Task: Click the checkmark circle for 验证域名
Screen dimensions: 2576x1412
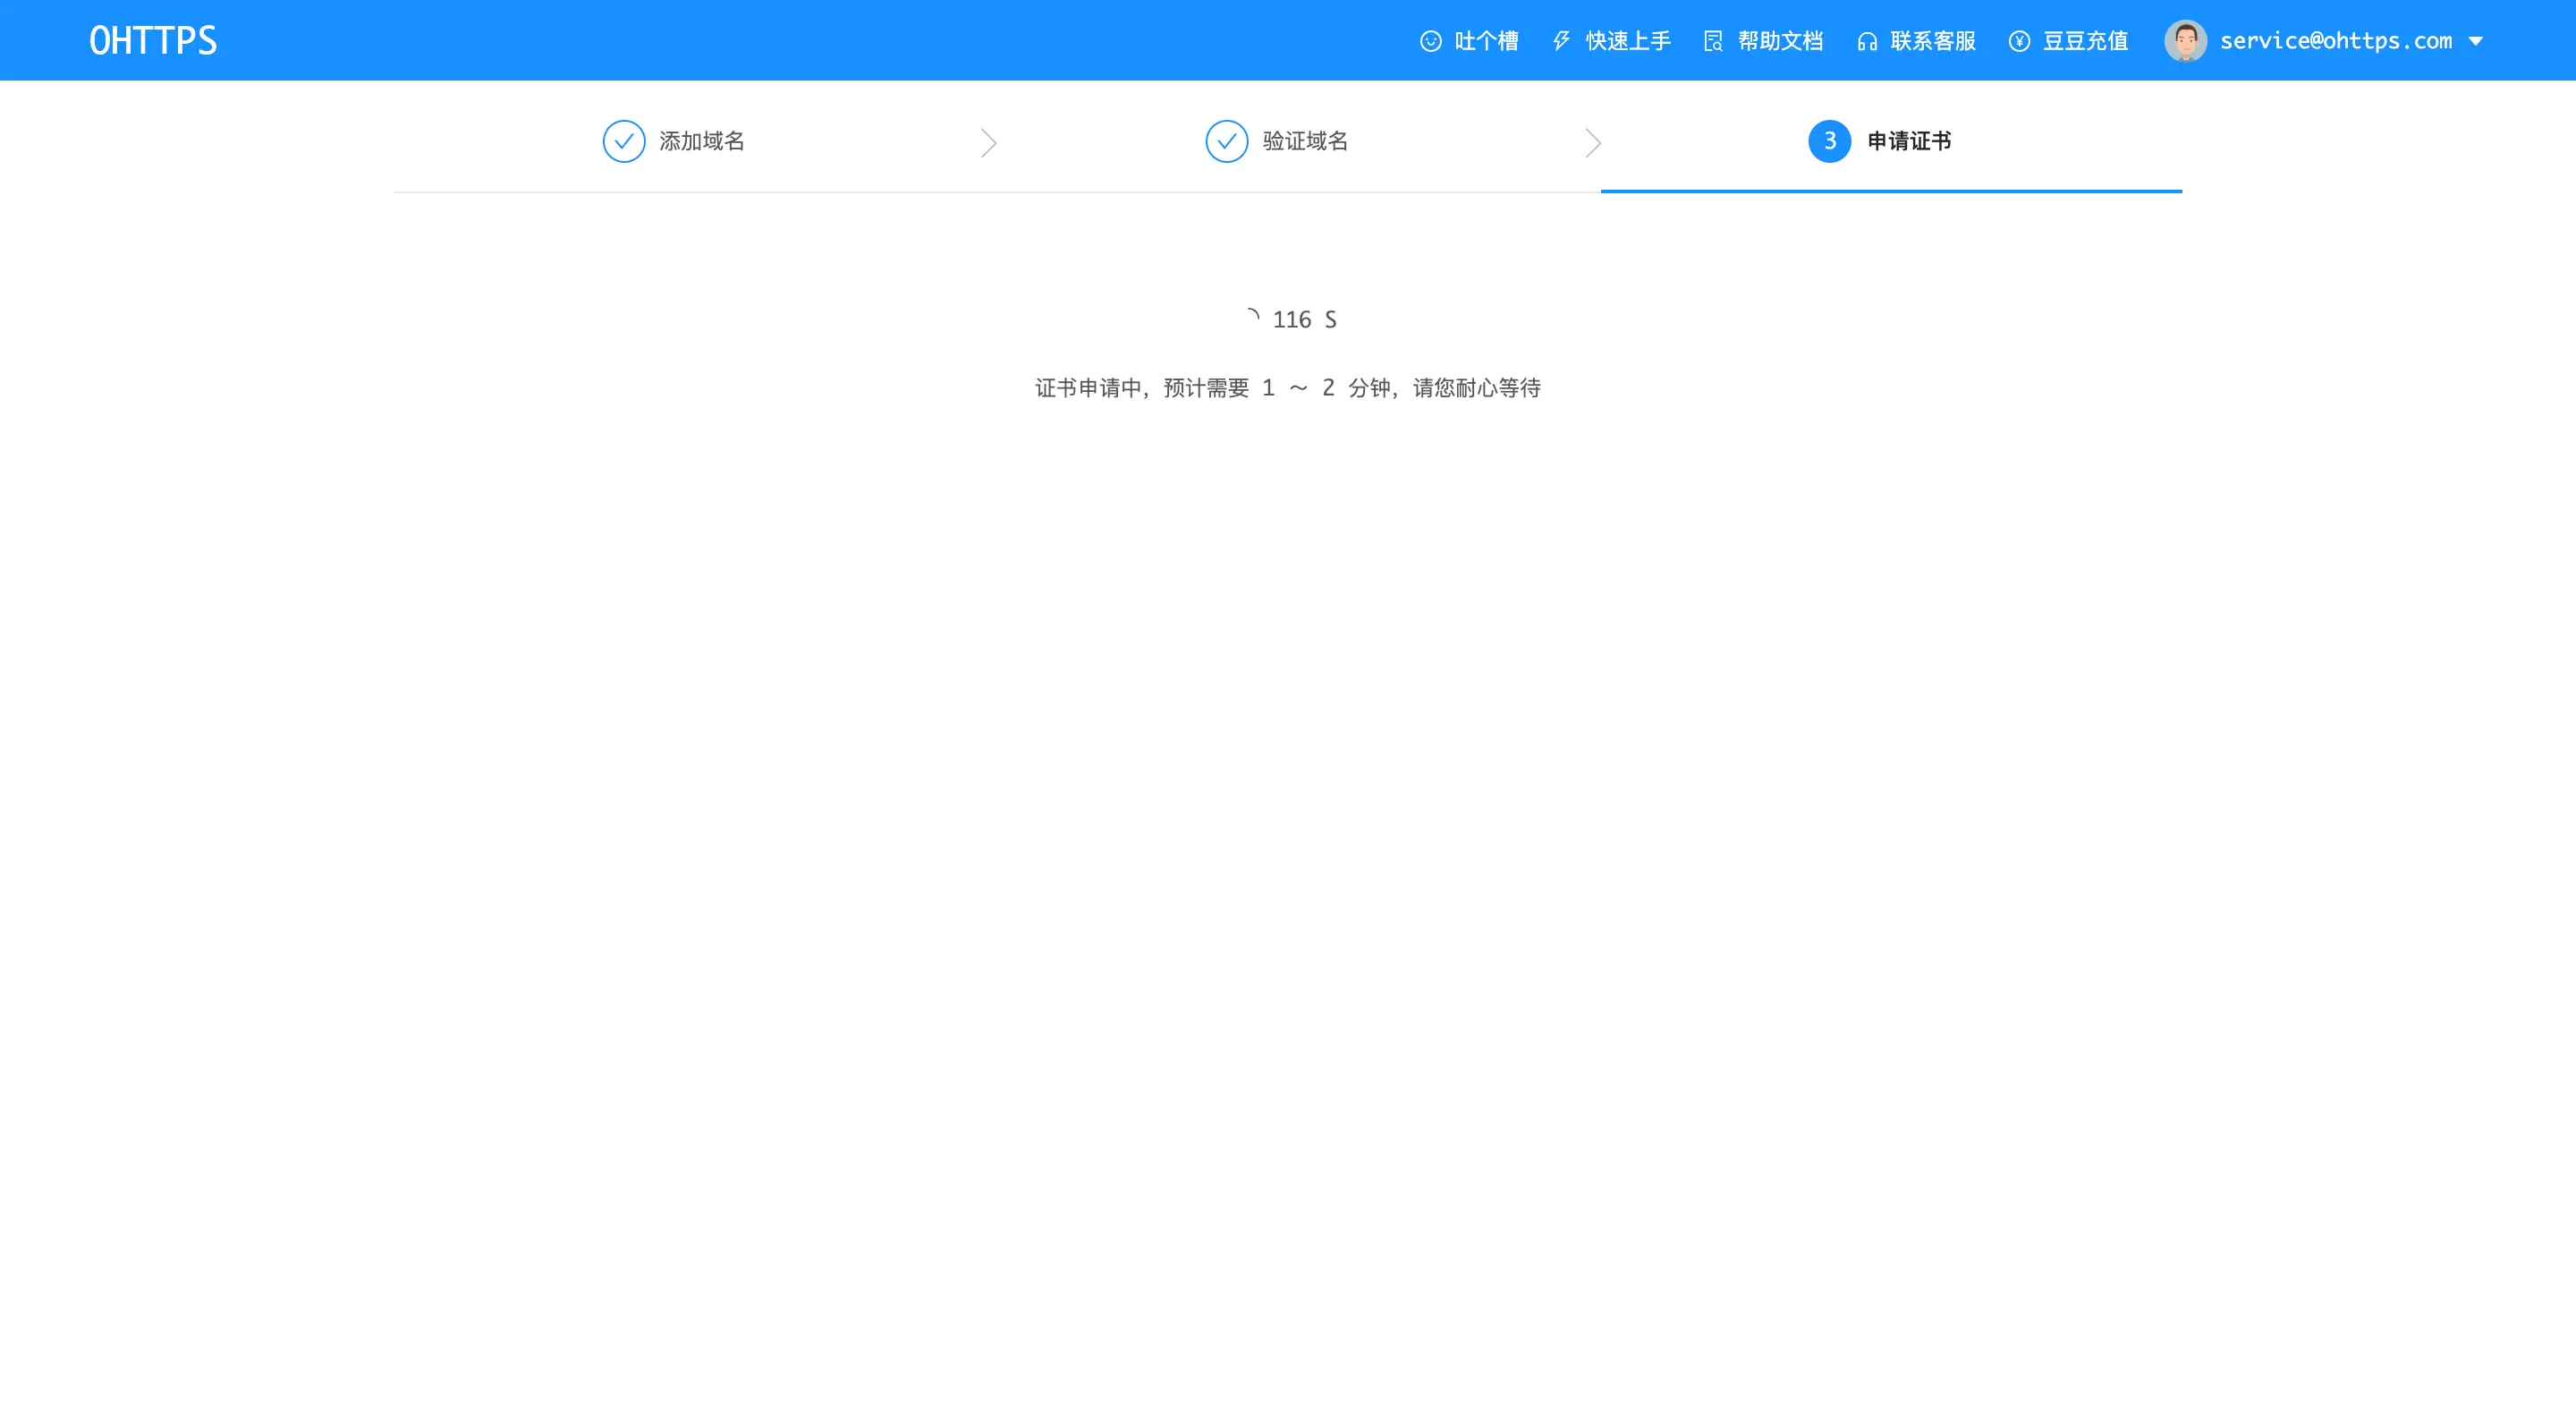Action: tap(1226, 141)
